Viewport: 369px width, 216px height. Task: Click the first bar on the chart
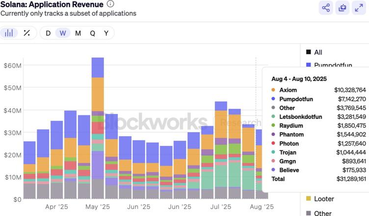point(29,170)
